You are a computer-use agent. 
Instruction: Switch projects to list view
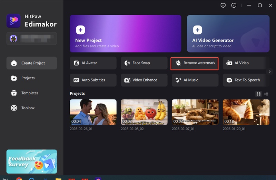[x=266, y=94]
